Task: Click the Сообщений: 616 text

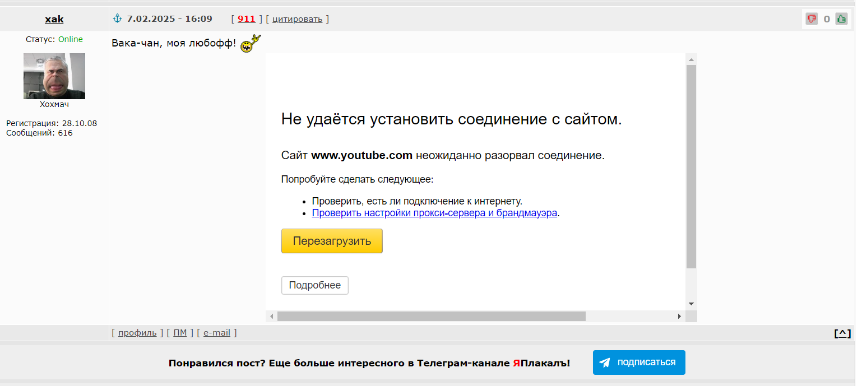Action: (39, 133)
